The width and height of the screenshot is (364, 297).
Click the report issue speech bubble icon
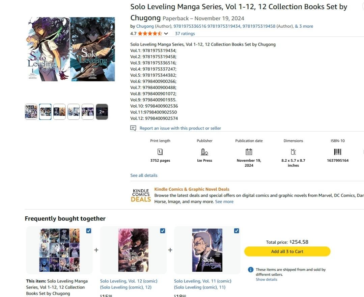133,128
